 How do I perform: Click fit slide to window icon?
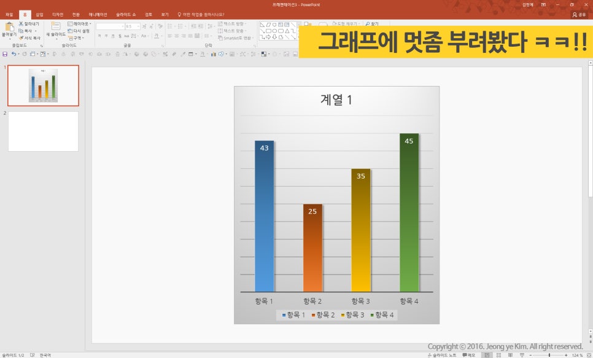587,355
